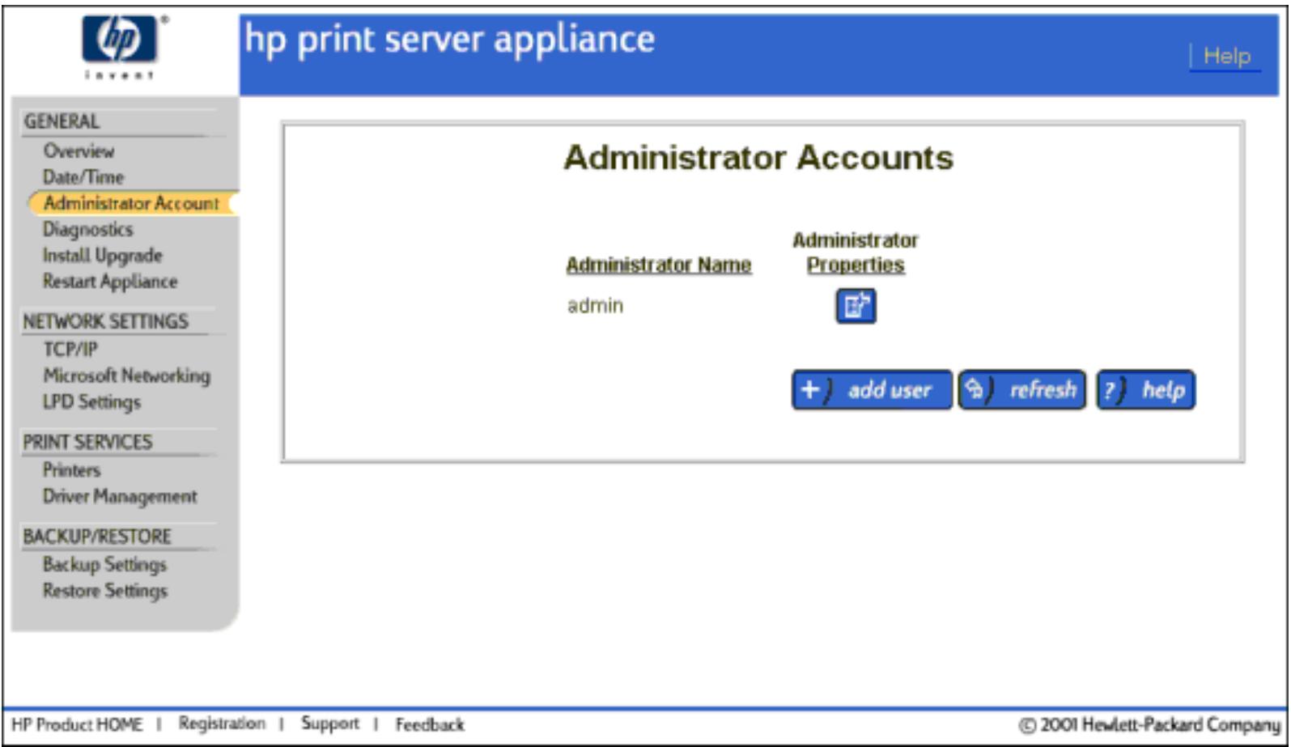
Task: Click the NETWORK SETTINGS section heading
Action: tap(105, 321)
